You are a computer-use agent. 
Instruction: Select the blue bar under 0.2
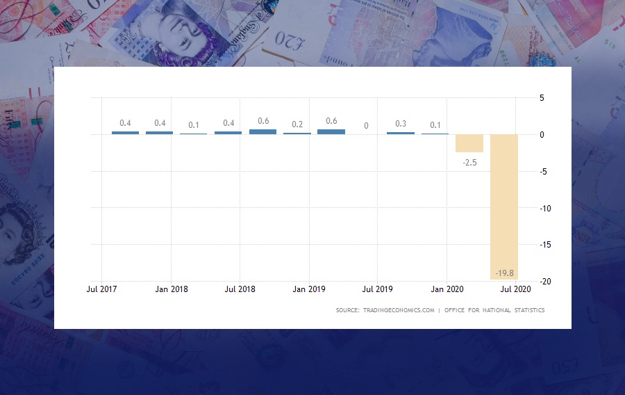(297, 134)
